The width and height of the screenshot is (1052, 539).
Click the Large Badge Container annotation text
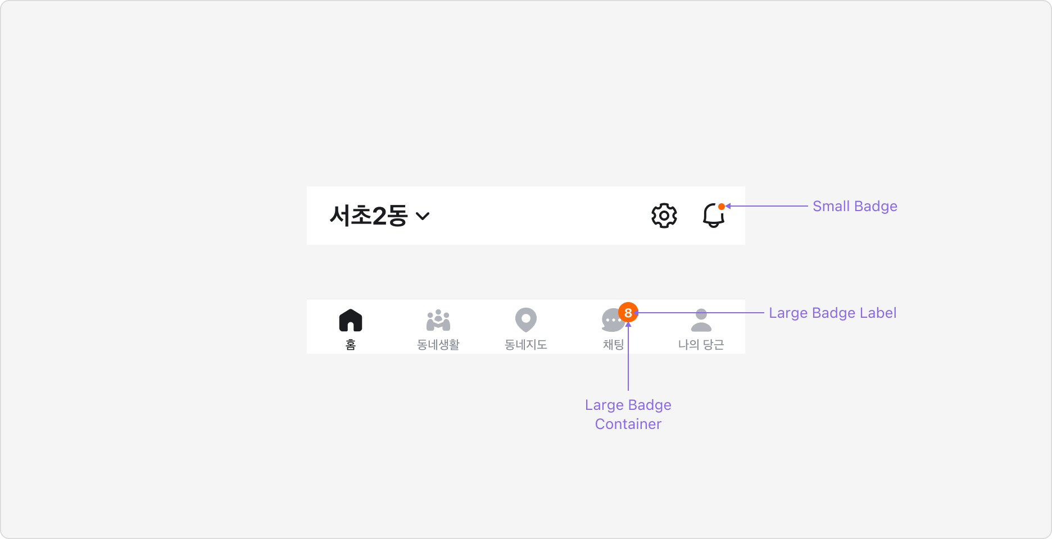tap(628, 414)
